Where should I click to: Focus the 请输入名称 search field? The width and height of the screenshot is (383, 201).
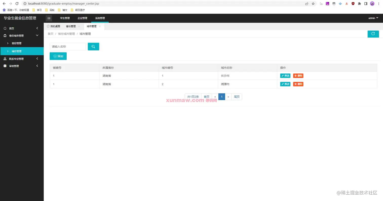tap(68, 47)
